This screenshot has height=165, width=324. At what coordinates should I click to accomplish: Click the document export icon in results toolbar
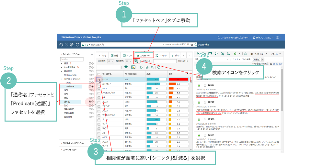tap(228, 54)
